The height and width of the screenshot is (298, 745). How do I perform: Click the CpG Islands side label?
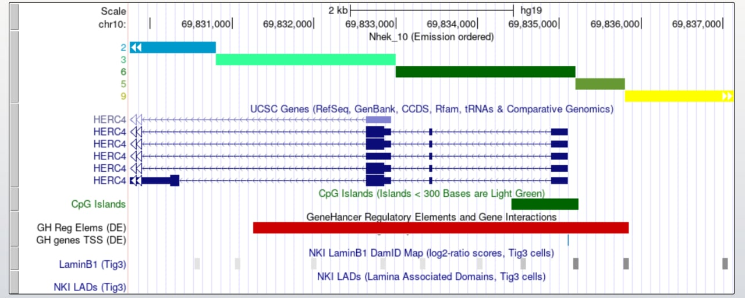coord(98,204)
